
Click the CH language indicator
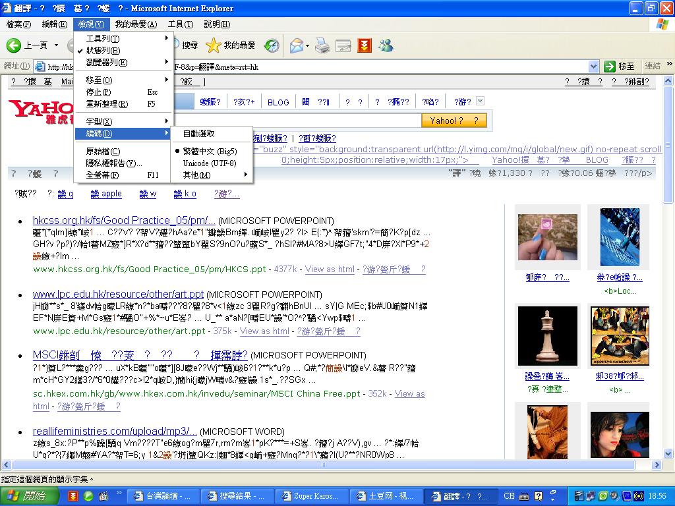pos(509,495)
